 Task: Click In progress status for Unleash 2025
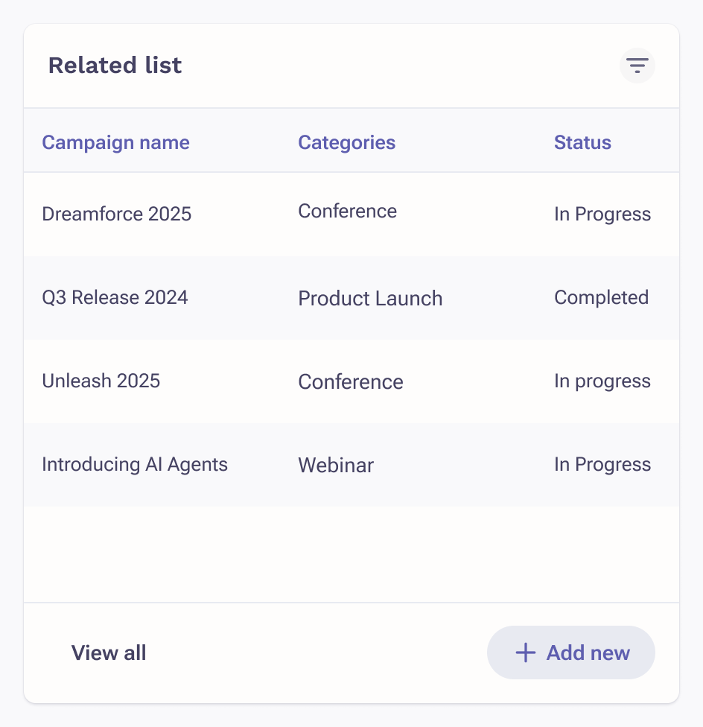602,381
